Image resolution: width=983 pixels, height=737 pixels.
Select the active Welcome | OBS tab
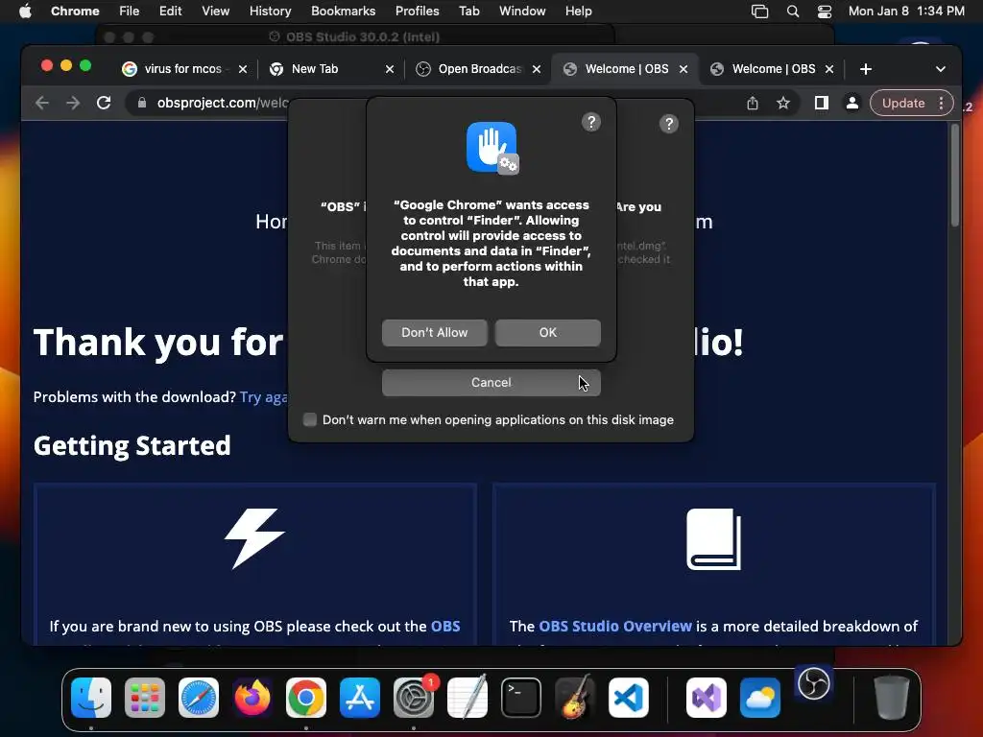click(x=627, y=69)
